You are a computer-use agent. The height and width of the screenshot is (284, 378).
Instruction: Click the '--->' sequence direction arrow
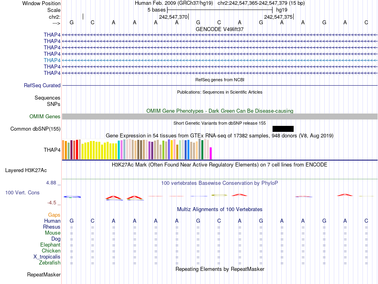[57, 23]
